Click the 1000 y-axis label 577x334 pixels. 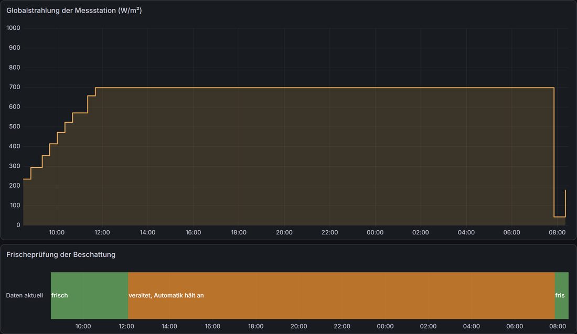[13, 28]
